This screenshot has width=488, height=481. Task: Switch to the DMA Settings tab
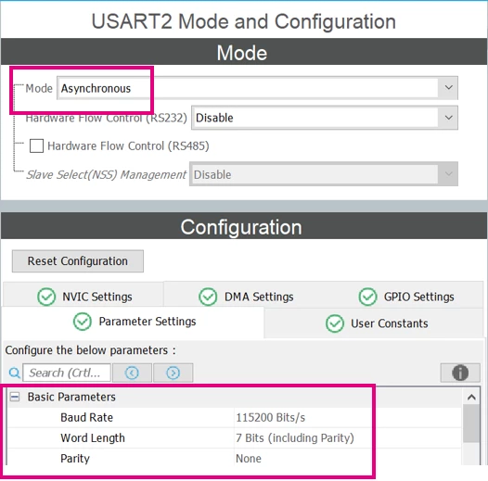pyautogui.click(x=246, y=297)
